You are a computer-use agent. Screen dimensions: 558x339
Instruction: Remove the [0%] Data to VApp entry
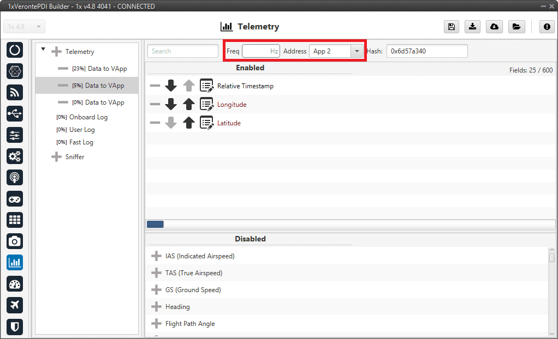[x=63, y=102]
